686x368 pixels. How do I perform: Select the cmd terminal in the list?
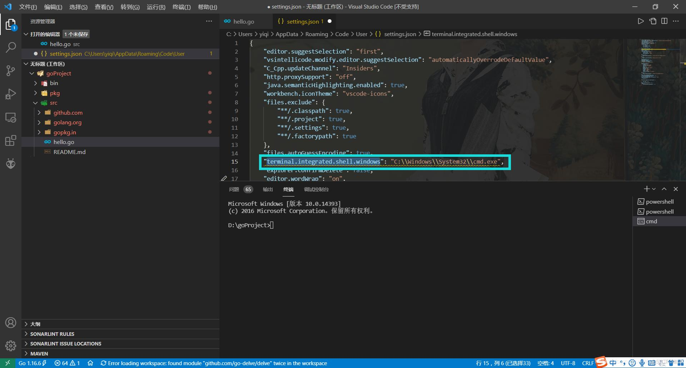click(651, 221)
